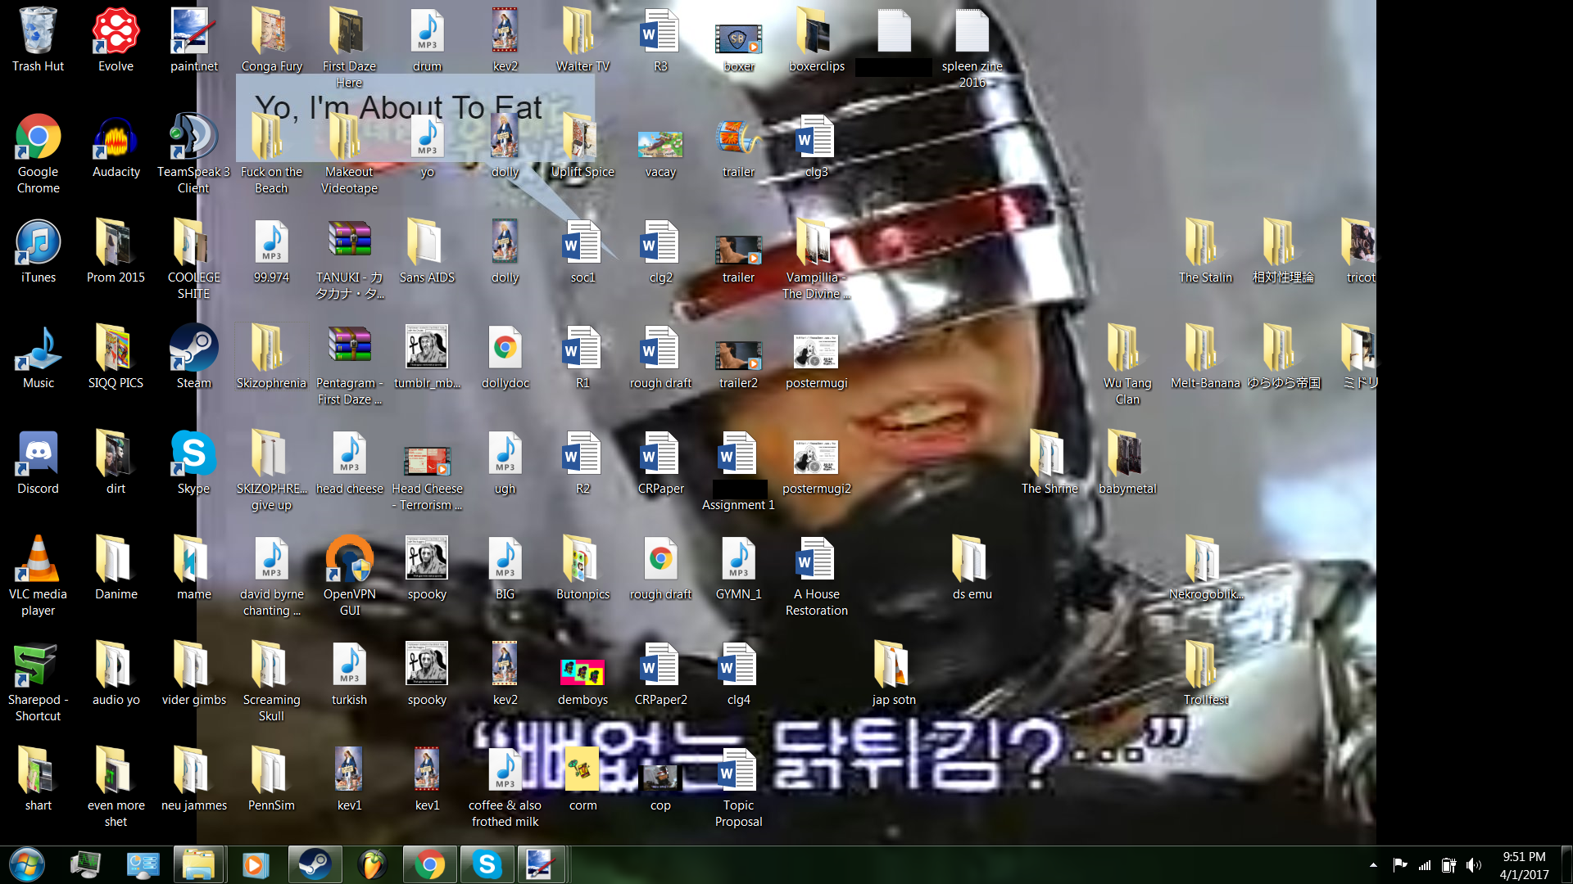
Task: Show hidden system tray icons
Action: click(x=1373, y=865)
